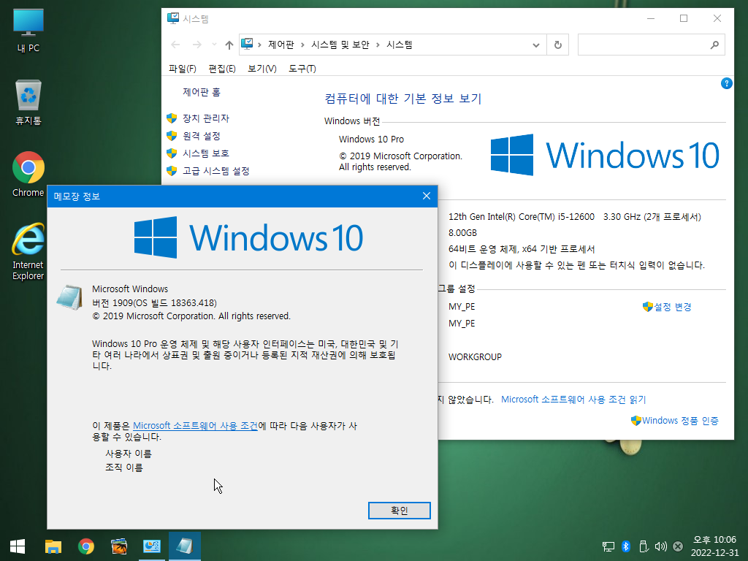Open the 내 PC desktop icon
This screenshot has width=748, height=561.
tap(28, 30)
